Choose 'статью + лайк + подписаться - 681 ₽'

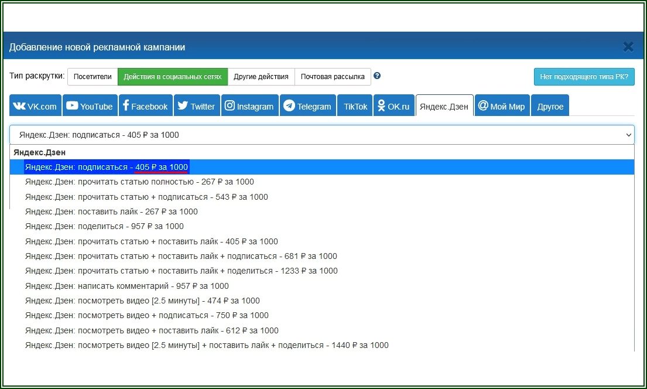322,256
